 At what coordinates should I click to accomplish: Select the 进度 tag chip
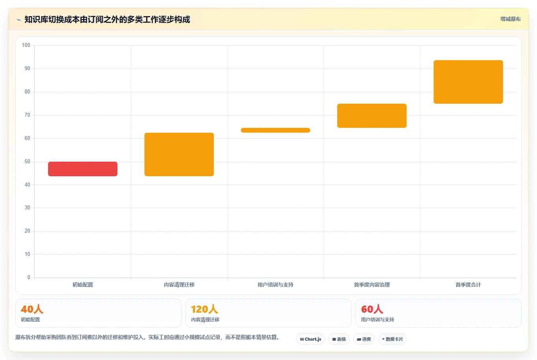tap(364, 339)
